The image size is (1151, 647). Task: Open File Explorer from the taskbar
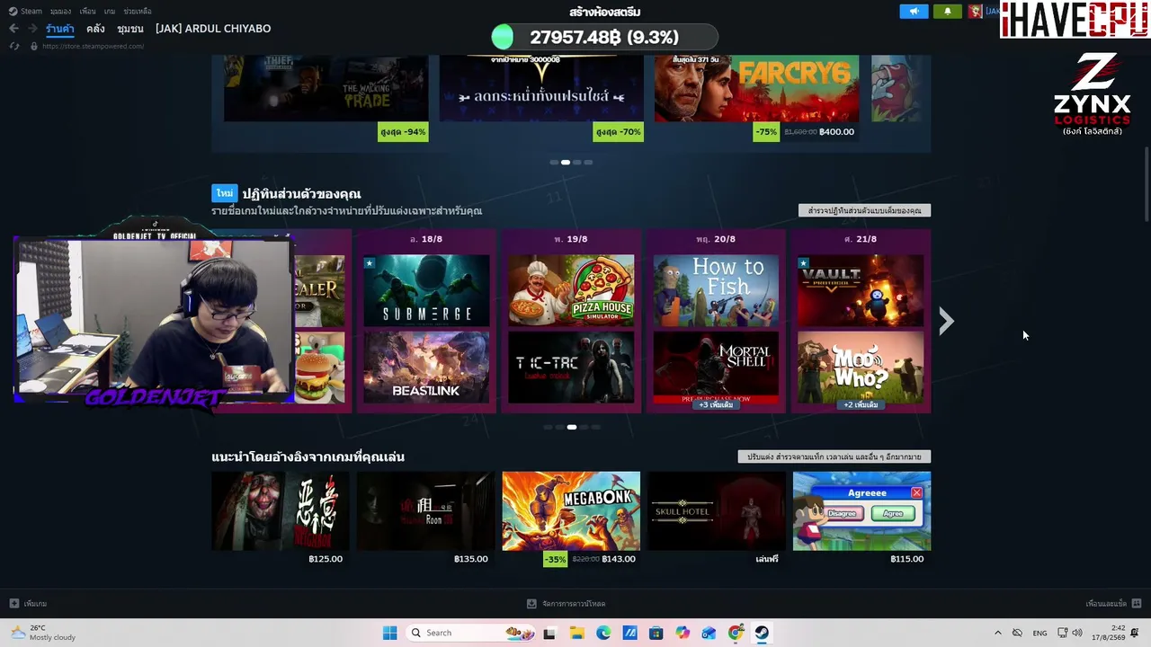point(576,633)
